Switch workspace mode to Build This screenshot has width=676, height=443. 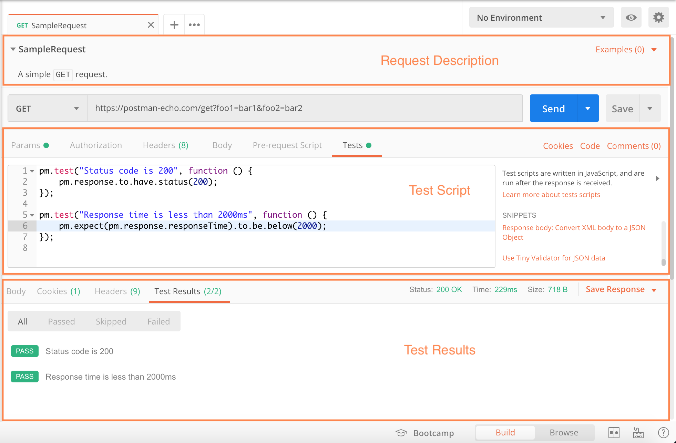tap(505, 433)
